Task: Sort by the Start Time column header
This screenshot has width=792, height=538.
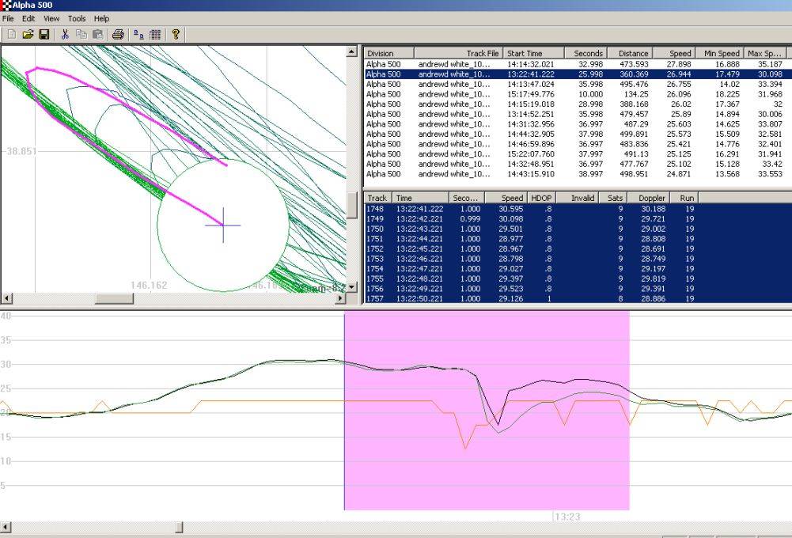Action: 525,54
